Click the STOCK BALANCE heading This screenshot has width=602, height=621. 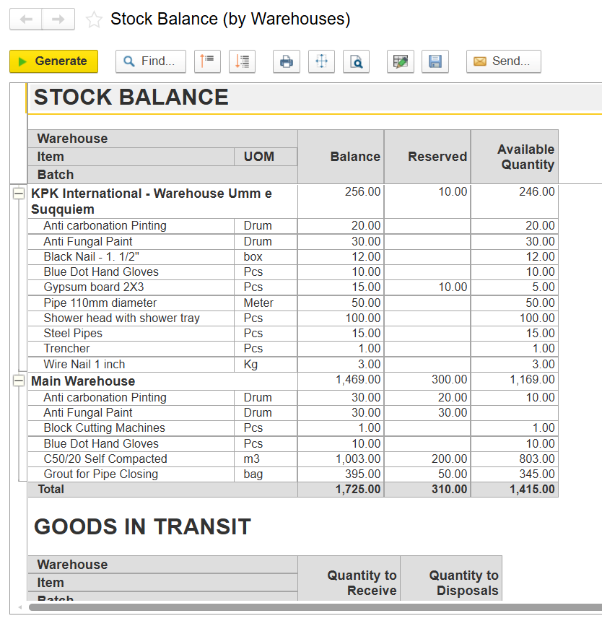pyautogui.click(x=131, y=97)
